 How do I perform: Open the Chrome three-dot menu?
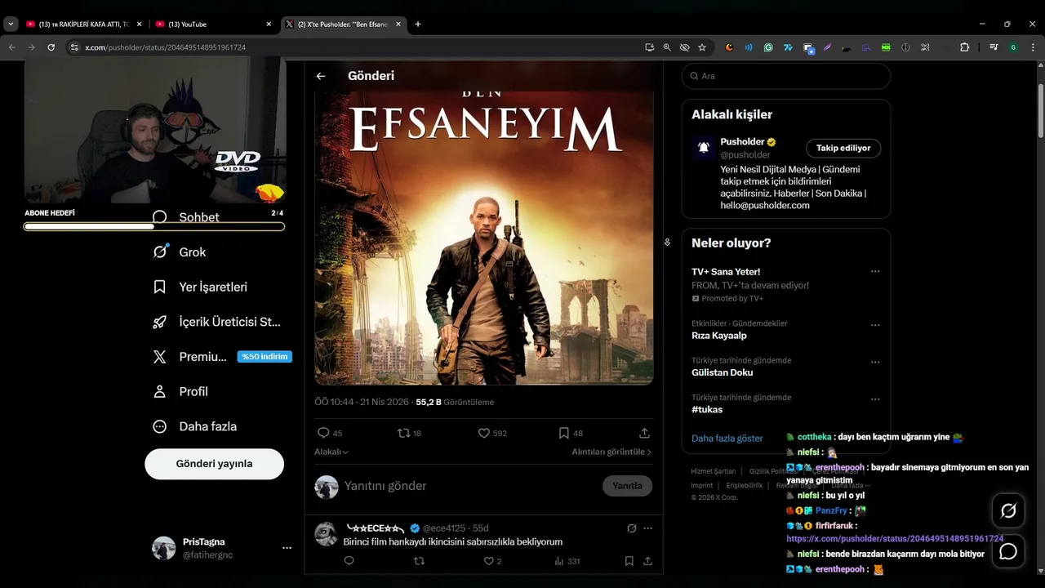click(x=1034, y=47)
